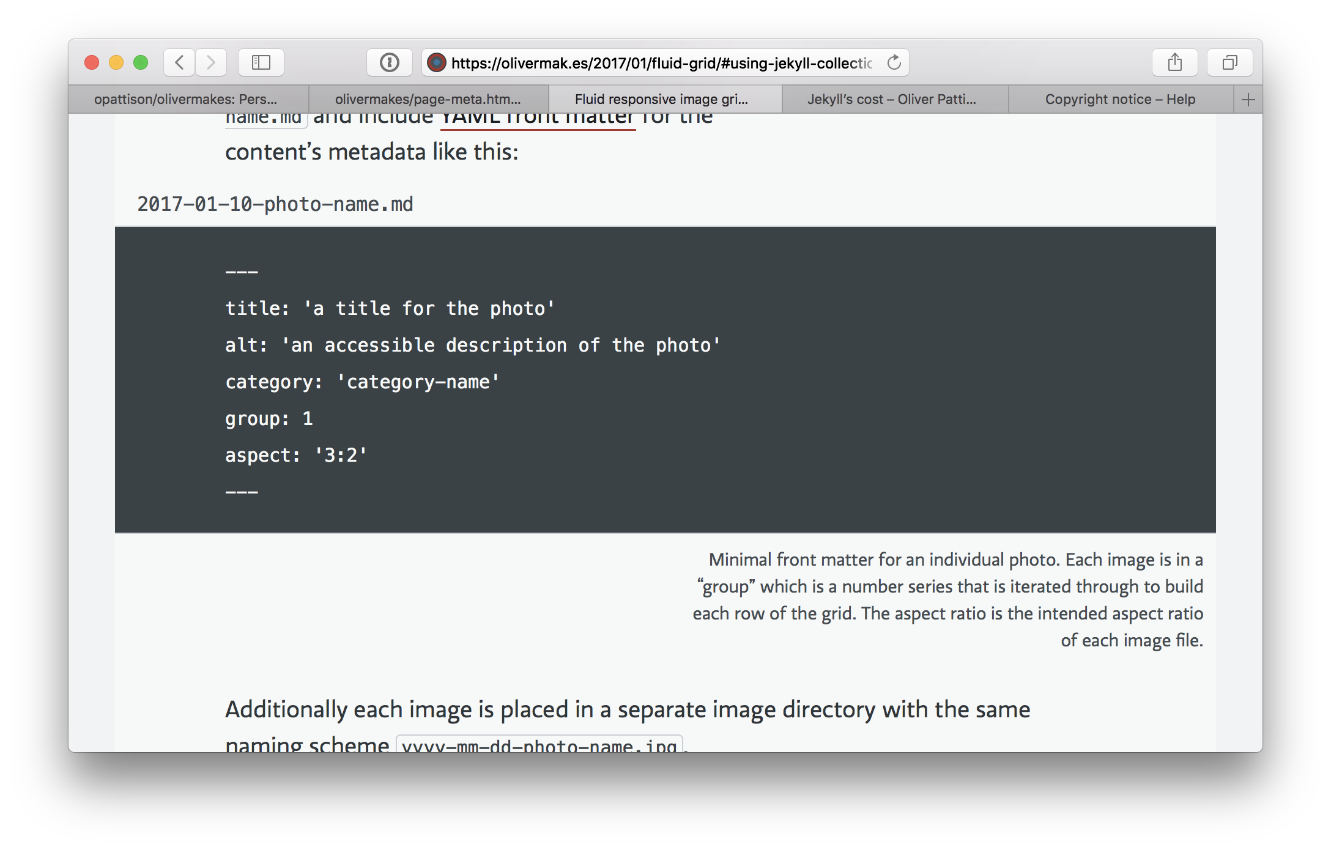Open the Copyright notice – Help tab
Viewport: 1331px width, 850px height.
1119,100
